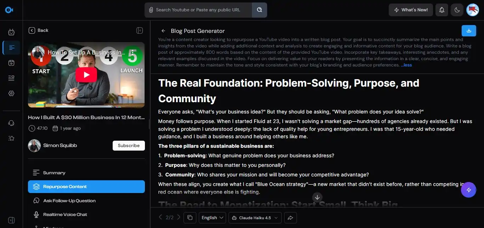Go to the previous response version
This screenshot has height=228, width=484.
[161, 217]
